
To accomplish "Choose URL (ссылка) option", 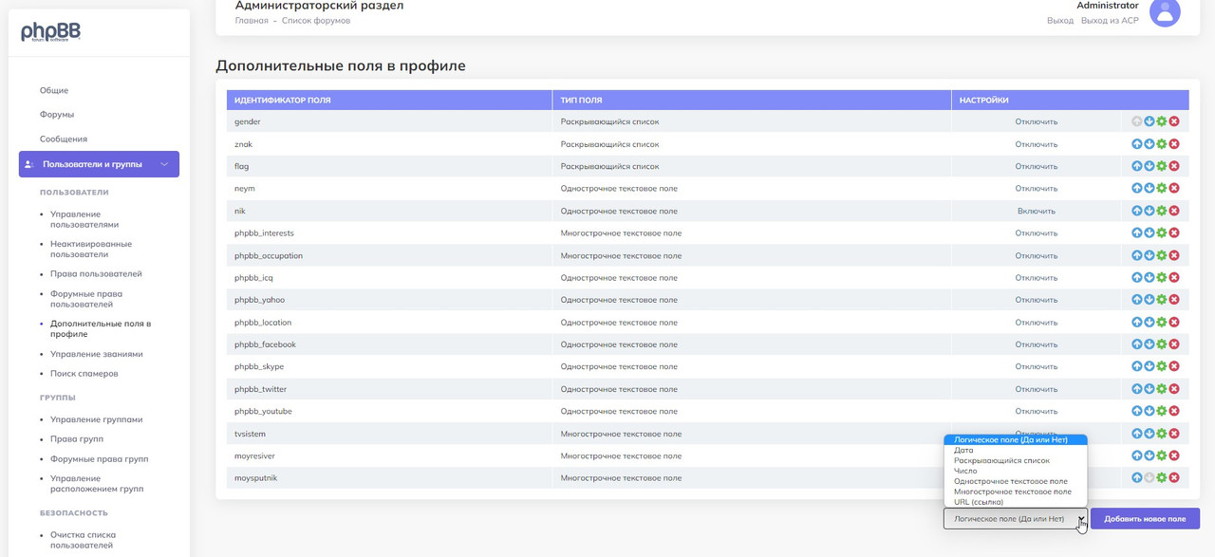I will [x=1015, y=502].
